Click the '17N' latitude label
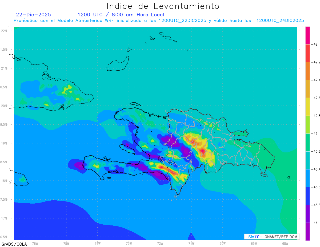320x247 pixels. [5, 218]
